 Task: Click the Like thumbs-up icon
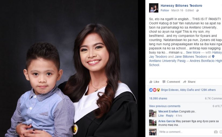coord(151,82)
